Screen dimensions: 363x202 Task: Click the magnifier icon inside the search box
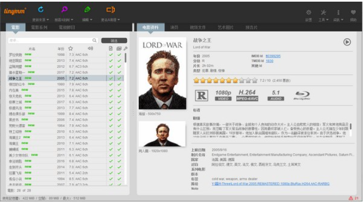coord(94,40)
